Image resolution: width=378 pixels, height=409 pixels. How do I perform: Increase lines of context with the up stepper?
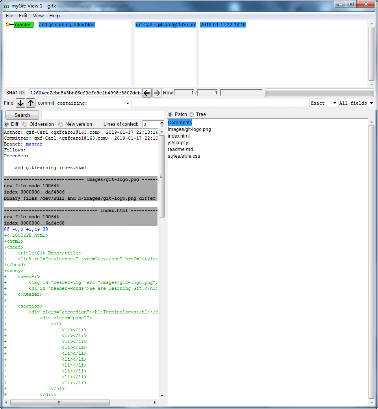pyautogui.click(x=162, y=122)
